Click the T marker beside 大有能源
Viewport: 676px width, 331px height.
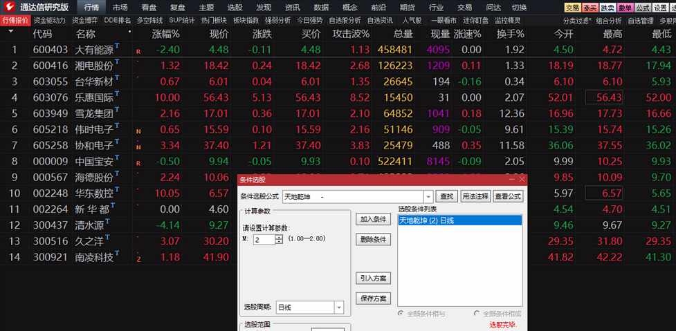(x=117, y=46)
